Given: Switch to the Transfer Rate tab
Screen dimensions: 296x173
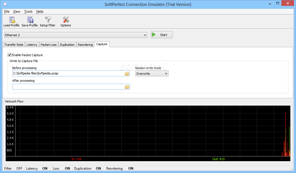Looking at the screenshot, I should tap(14, 45).
